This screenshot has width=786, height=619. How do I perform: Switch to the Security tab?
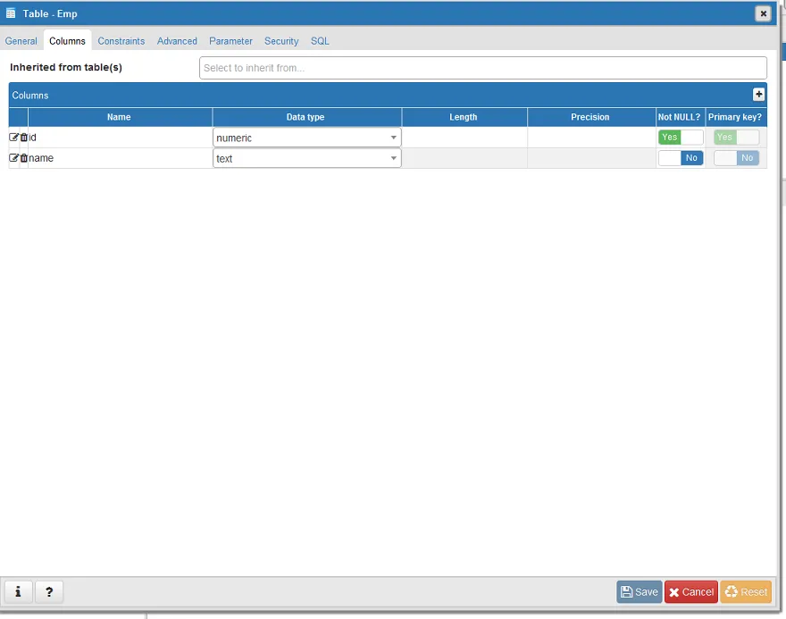click(x=281, y=41)
